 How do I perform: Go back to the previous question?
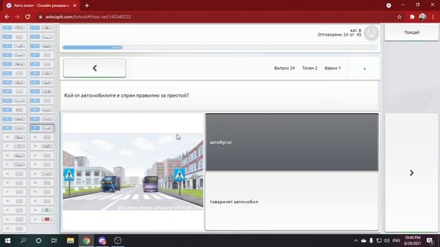pos(95,68)
